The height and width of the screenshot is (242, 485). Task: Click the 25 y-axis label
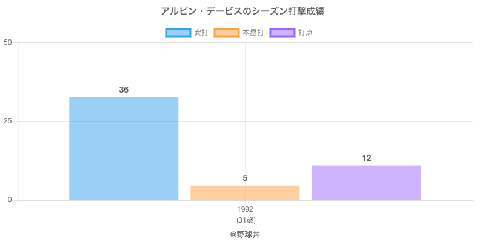tap(8, 121)
